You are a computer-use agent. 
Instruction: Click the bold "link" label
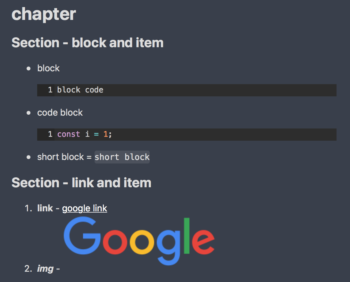pos(45,208)
